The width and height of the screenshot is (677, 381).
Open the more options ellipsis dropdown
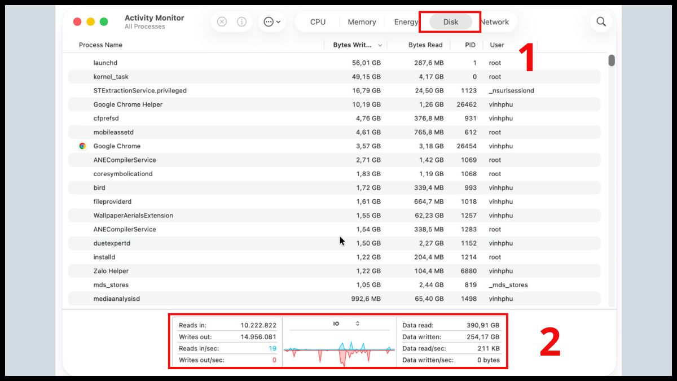272,22
